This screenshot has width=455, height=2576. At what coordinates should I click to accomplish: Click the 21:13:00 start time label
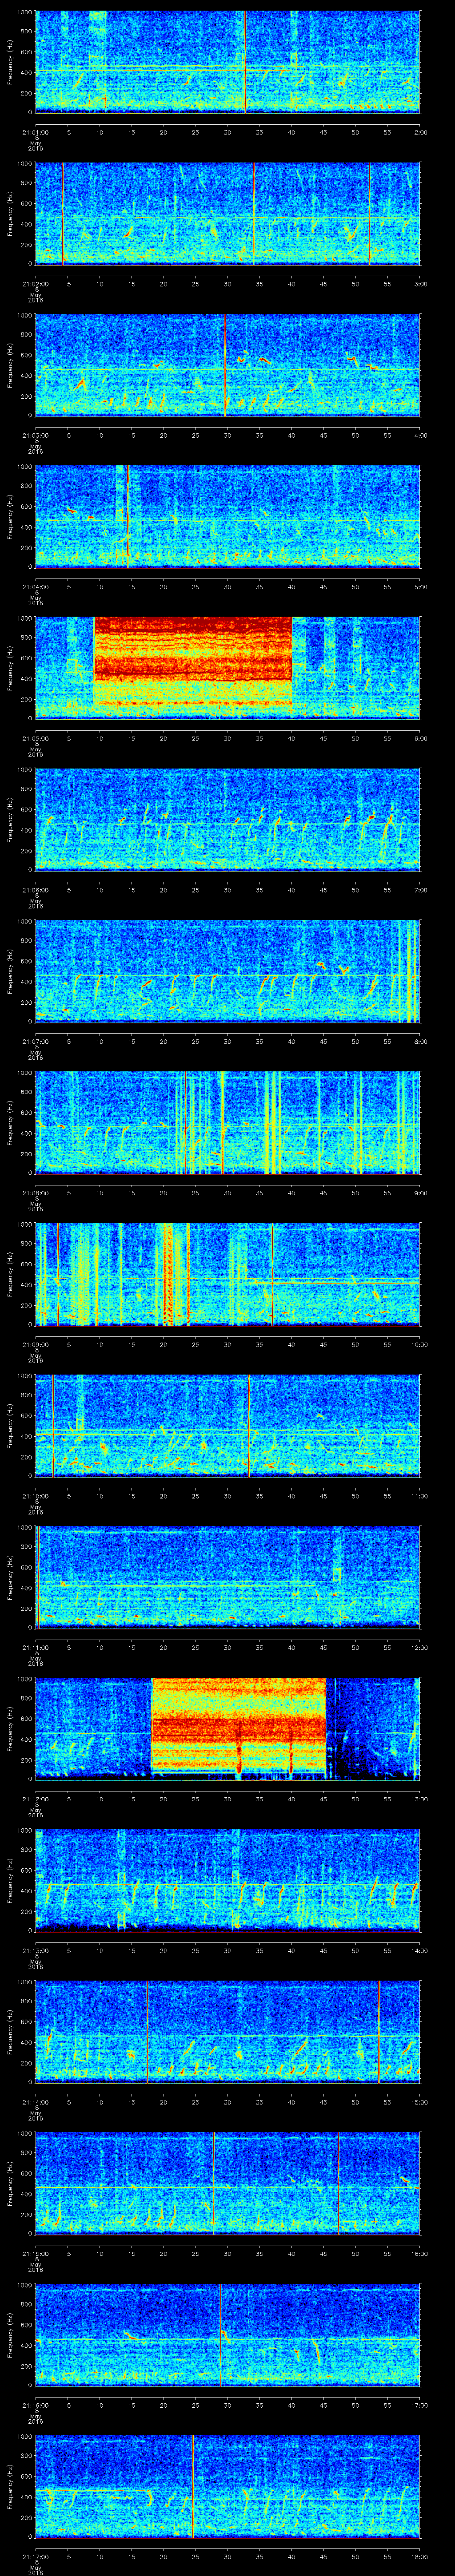(35, 1950)
